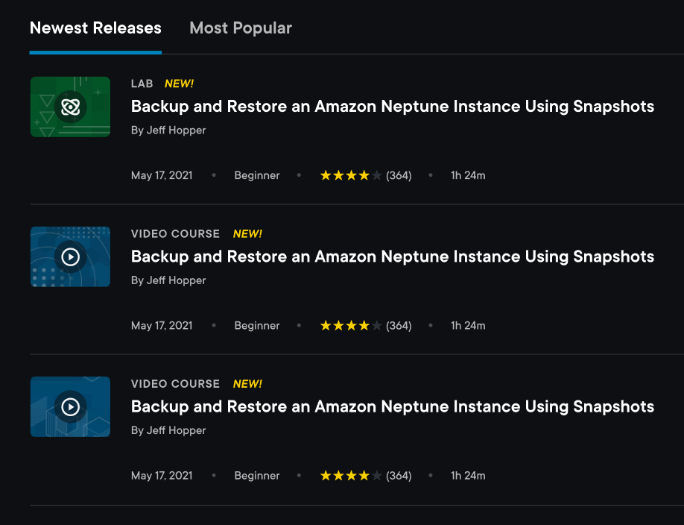Click the Beginner level in the middle video course row

[257, 326]
